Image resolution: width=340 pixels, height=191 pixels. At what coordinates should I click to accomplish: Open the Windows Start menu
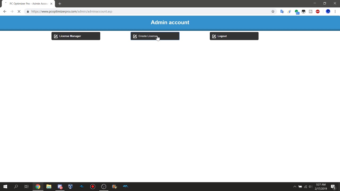5,186
